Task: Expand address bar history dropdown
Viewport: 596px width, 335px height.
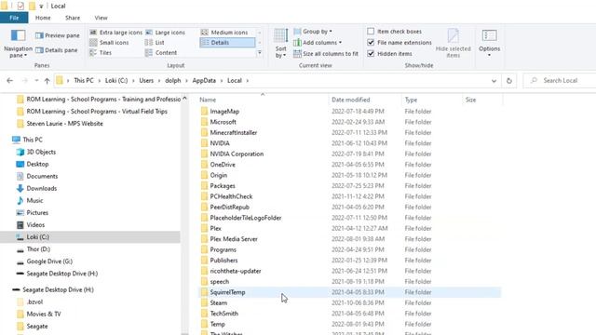Action: pos(494,81)
